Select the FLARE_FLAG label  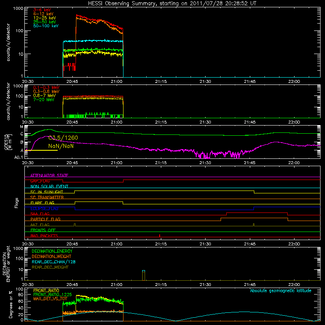pyautogui.click(x=42, y=203)
